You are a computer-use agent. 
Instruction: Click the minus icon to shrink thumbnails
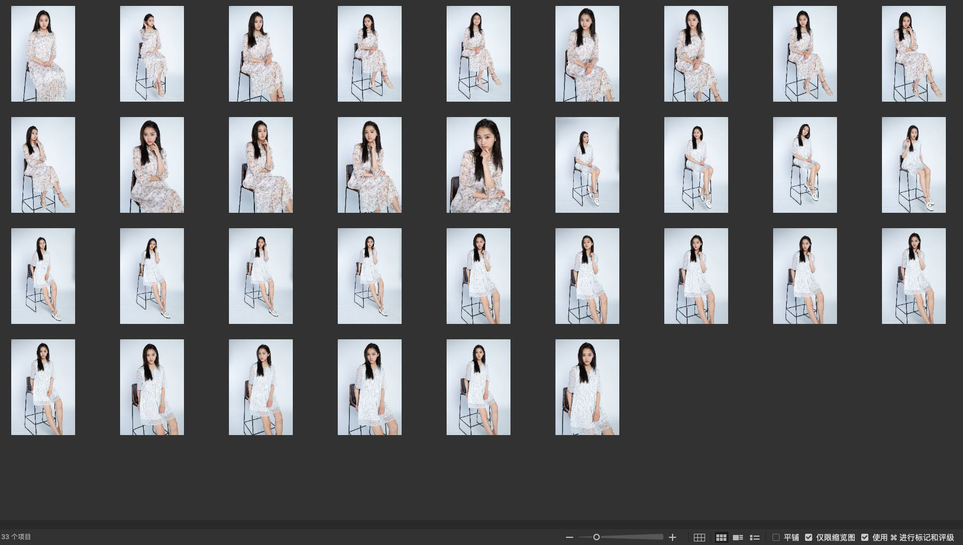click(x=569, y=537)
